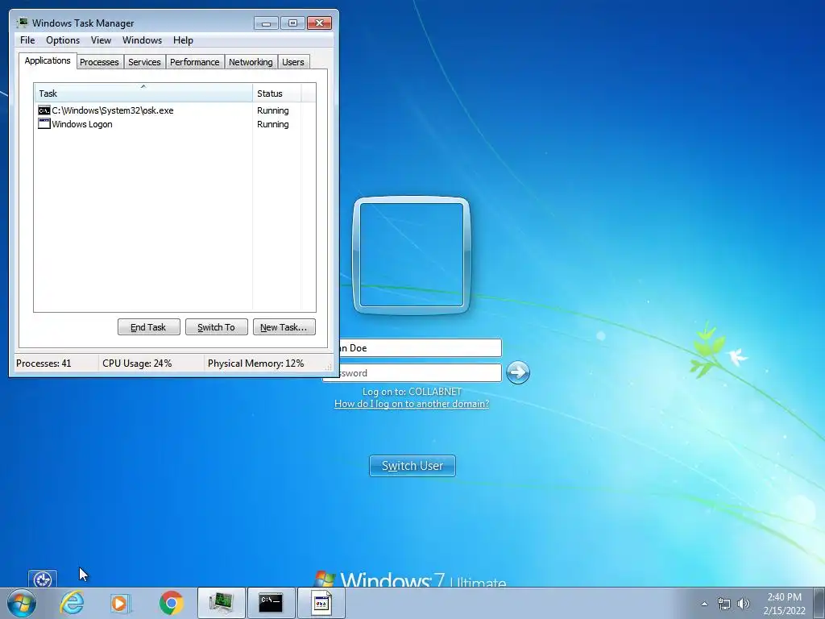Click the username field showing Doe
Image resolution: width=825 pixels, height=619 pixels.
tap(420, 348)
